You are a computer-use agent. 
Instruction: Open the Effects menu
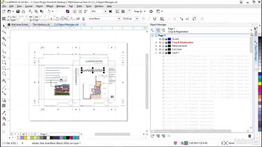pos(49,6)
